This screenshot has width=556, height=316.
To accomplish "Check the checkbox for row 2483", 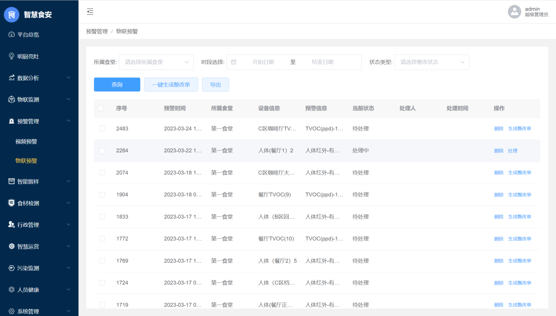I will pyautogui.click(x=102, y=128).
